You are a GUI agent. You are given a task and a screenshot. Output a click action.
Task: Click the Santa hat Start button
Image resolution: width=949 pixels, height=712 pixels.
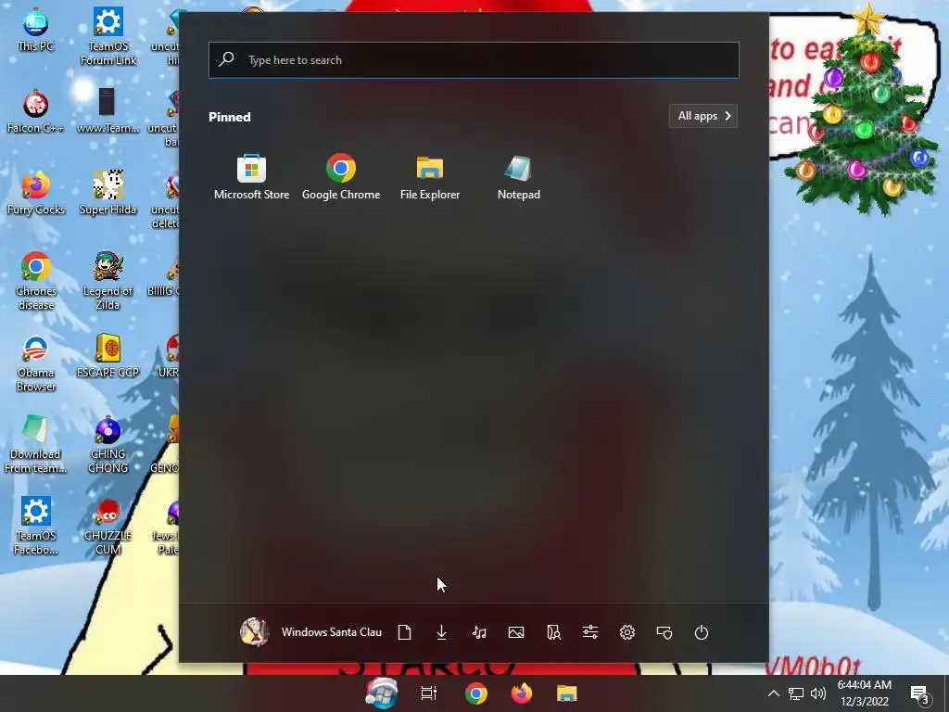pos(382,693)
